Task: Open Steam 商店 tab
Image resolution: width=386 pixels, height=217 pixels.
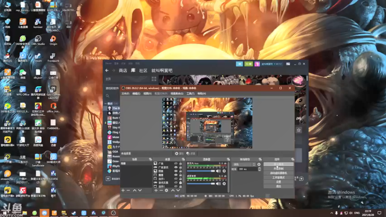Action: (123, 70)
